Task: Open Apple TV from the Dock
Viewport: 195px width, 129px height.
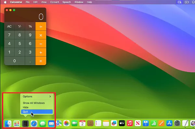Action: (x=122, y=123)
